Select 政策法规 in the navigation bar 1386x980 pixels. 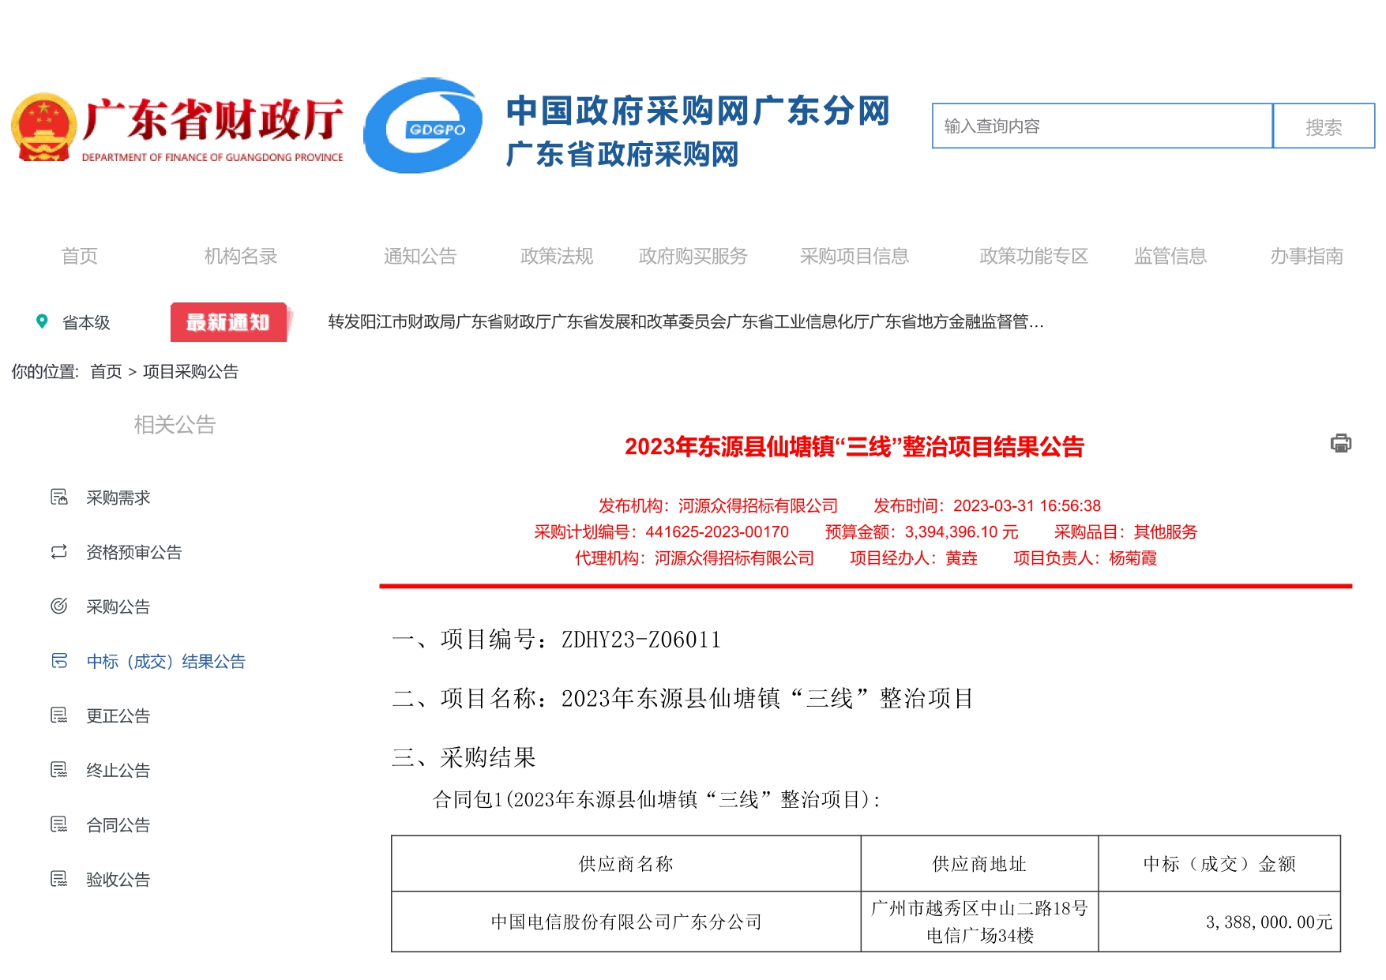point(557,255)
